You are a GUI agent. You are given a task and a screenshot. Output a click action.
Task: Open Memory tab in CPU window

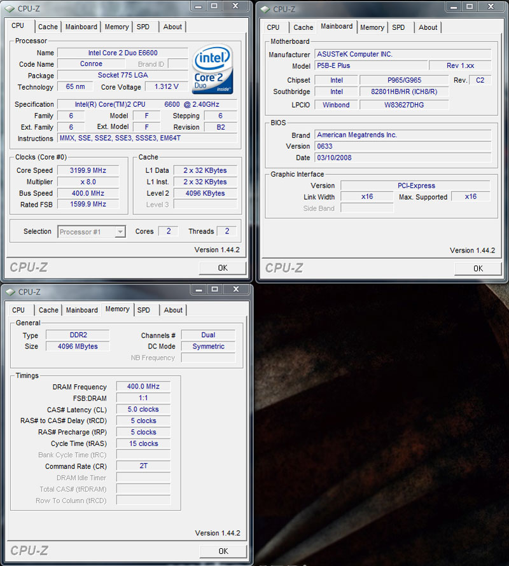116,27
